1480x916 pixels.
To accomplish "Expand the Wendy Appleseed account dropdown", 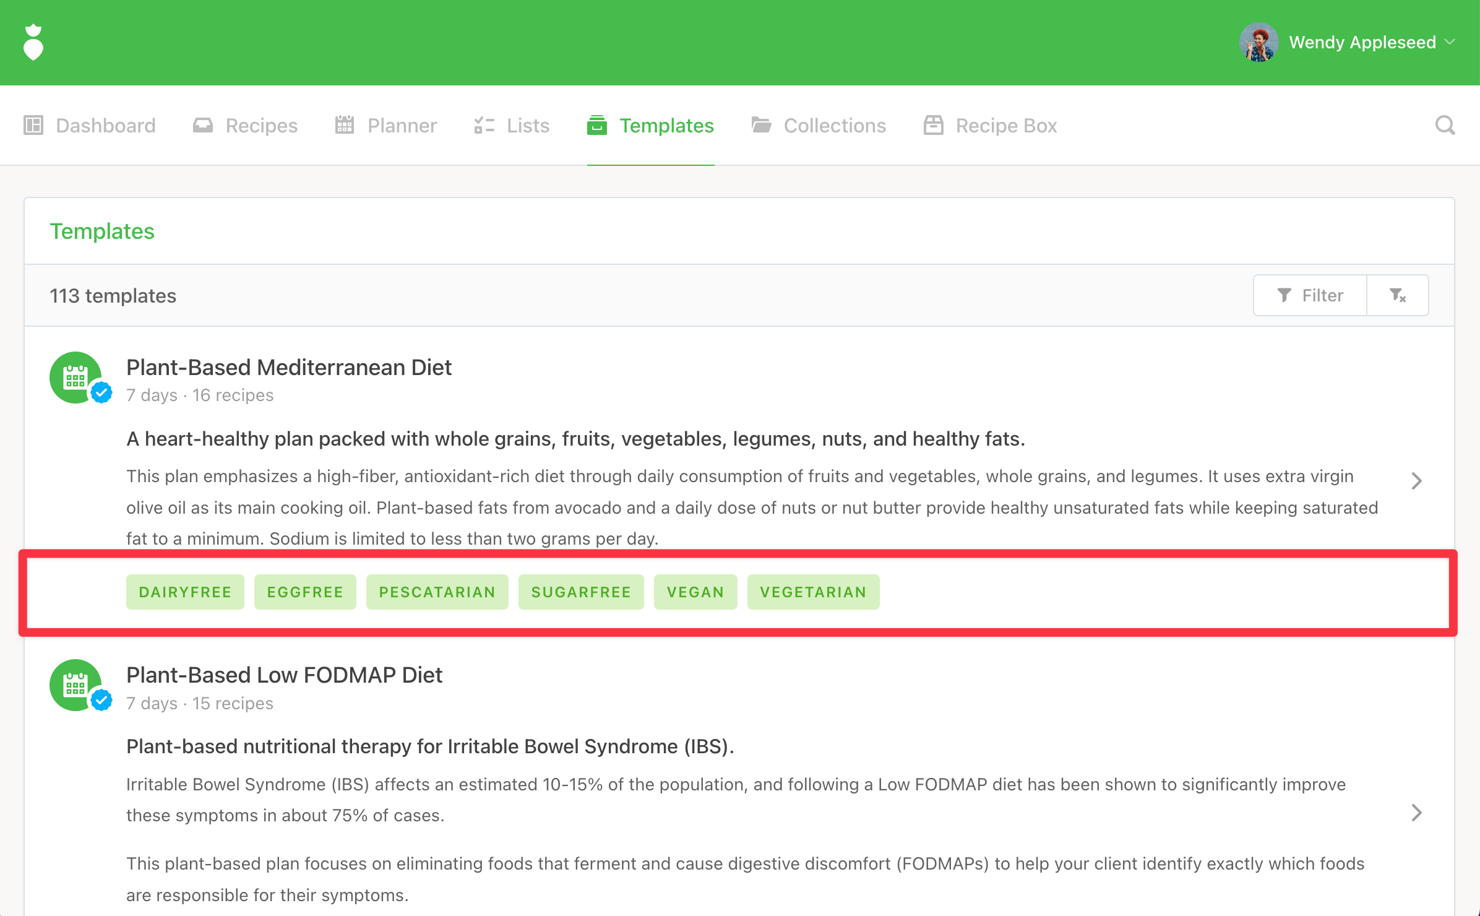I will (1450, 42).
